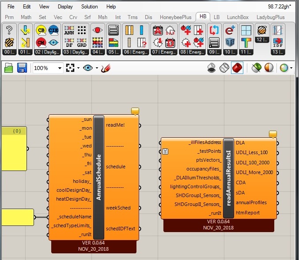Click the orange sphere icon in group 12
The height and width of the screenshot is (260, 299).
tap(262, 30)
